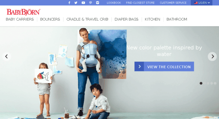The image size is (219, 119).
Task: Open the Pinterest social icon
Action: [90, 3]
